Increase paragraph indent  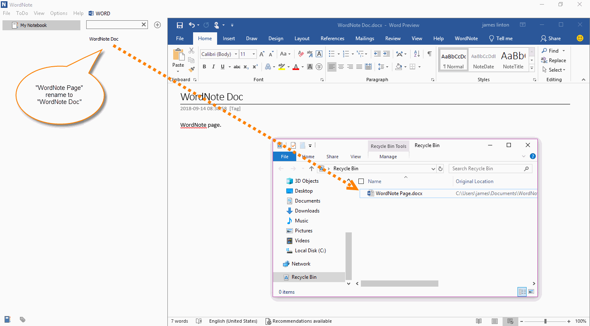pyautogui.click(x=387, y=54)
